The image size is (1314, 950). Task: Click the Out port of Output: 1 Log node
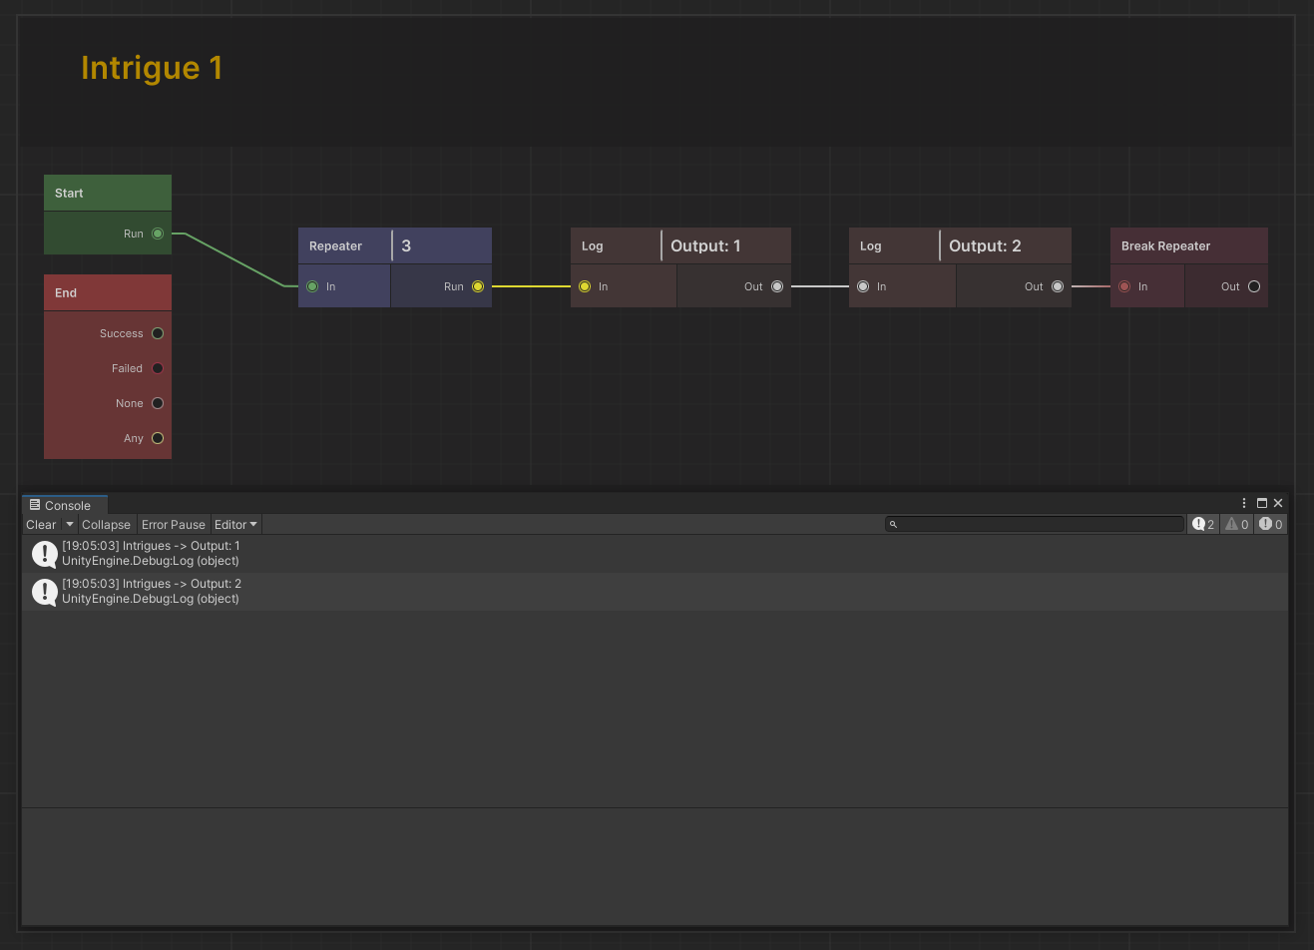pyautogui.click(x=777, y=286)
